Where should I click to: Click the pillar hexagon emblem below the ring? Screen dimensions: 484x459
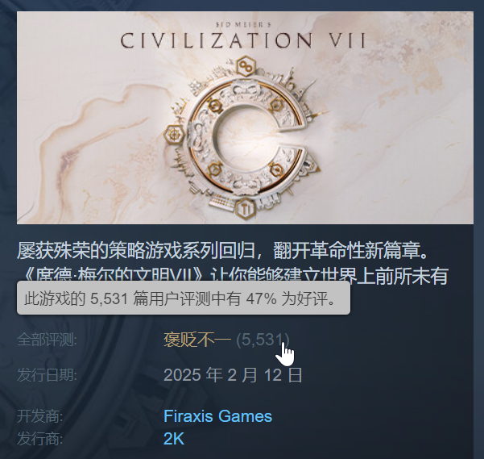pos(246,209)
